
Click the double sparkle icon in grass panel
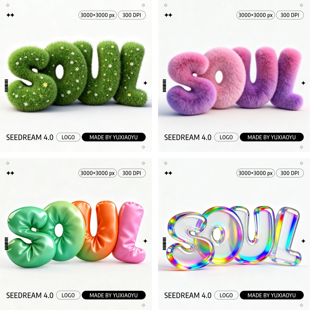tap(10, 15)
